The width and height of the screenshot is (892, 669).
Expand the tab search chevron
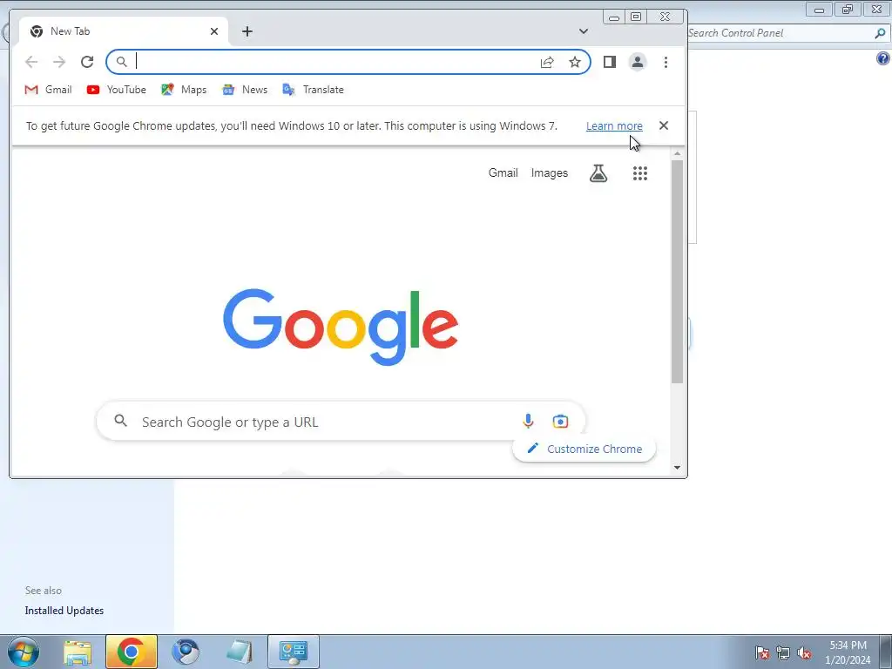583,31
